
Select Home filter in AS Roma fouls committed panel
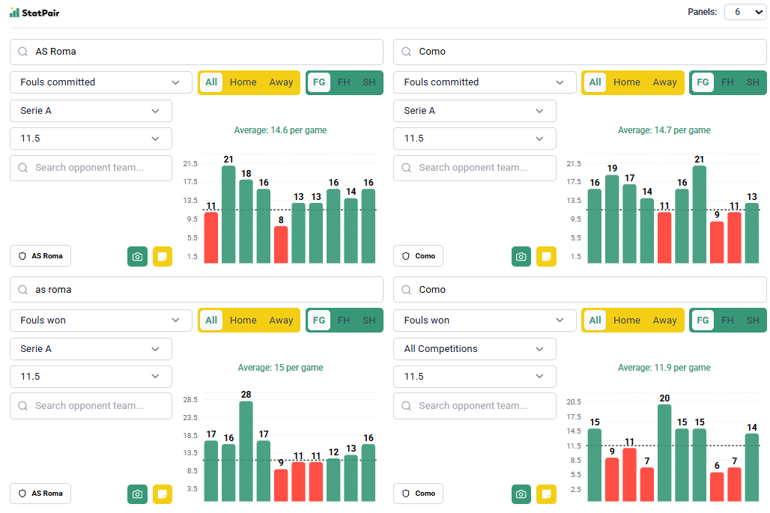[x=243, y=82]
